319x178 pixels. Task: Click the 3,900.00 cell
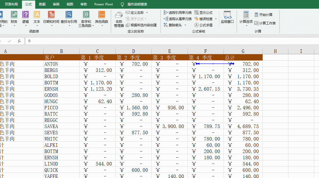pos(169,126)
